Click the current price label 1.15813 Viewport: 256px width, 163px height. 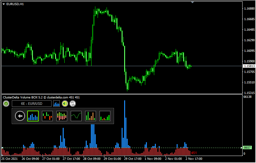(x=249, y=66)
